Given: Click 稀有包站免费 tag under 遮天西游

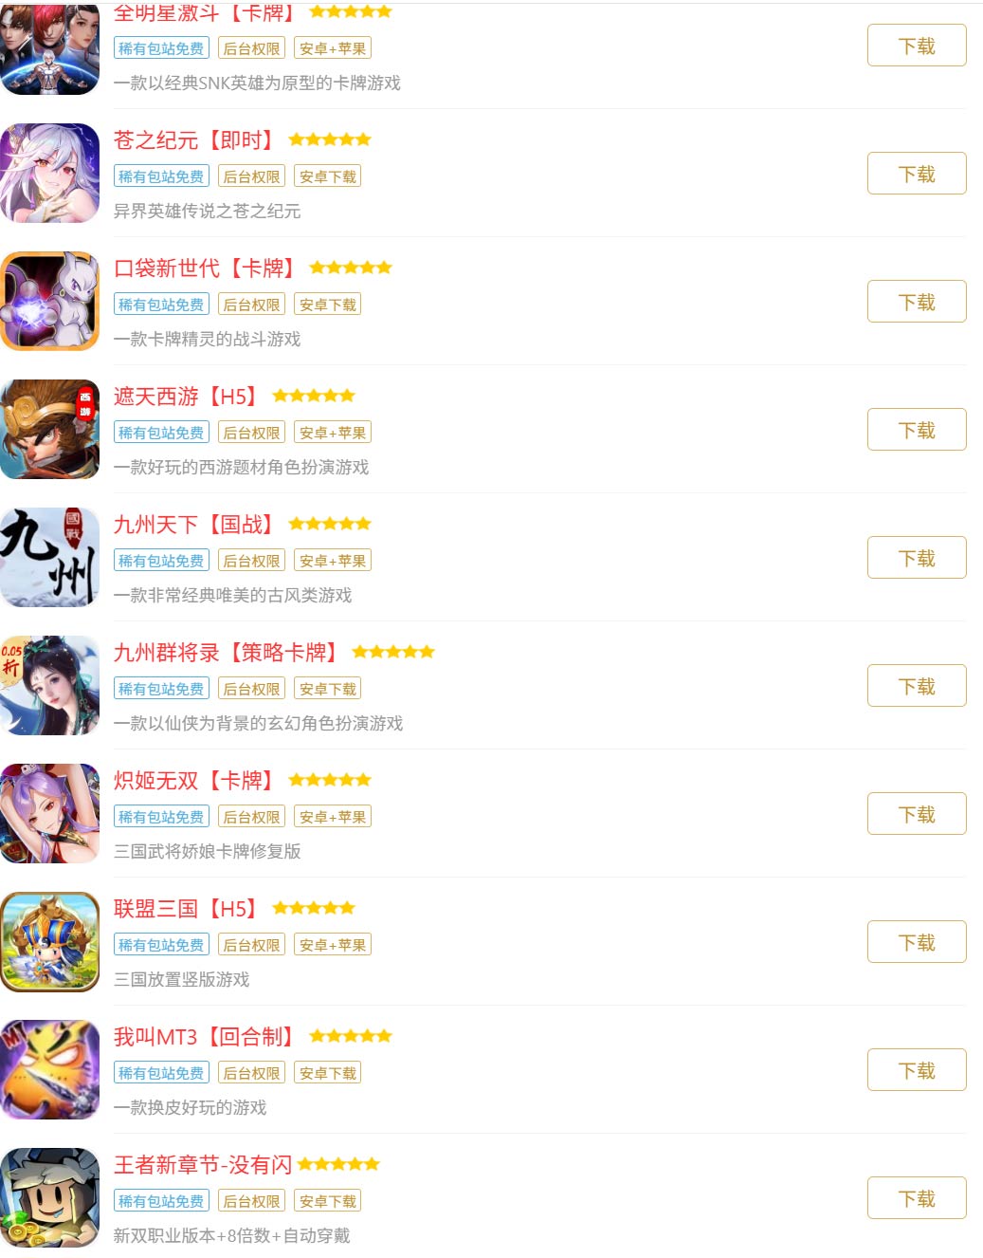Looking at the screenshot, I should click(x=161, y=433).
